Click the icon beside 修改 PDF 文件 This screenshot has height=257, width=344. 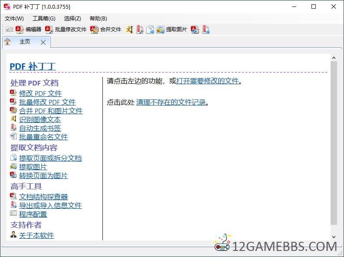13,93
